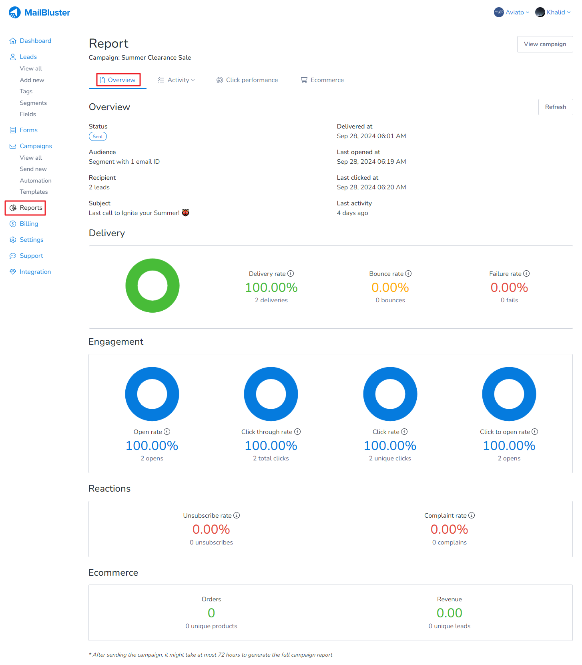Click the View campaign button
Screen dimensions: 582x665
pyautogui.click(x=545, y=44)
